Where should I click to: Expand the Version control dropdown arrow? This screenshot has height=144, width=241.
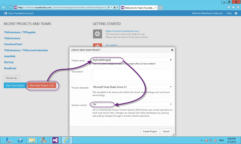[x=171, y=104]
